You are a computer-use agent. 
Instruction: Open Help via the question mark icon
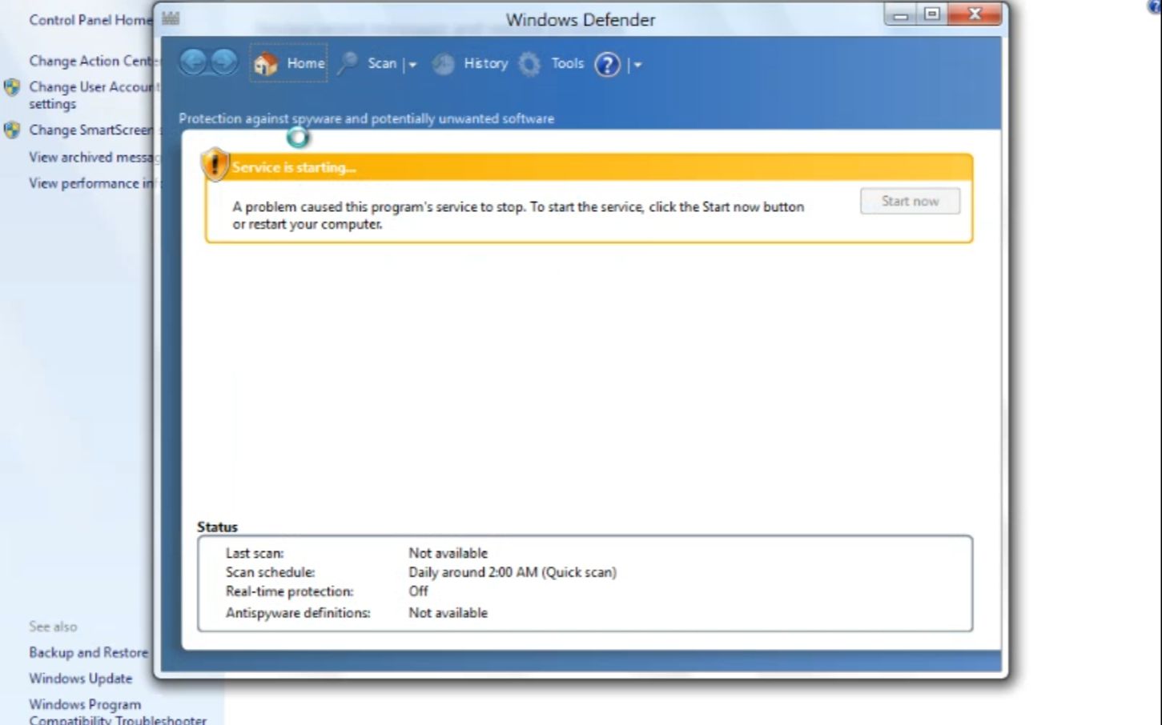[607, 64]
